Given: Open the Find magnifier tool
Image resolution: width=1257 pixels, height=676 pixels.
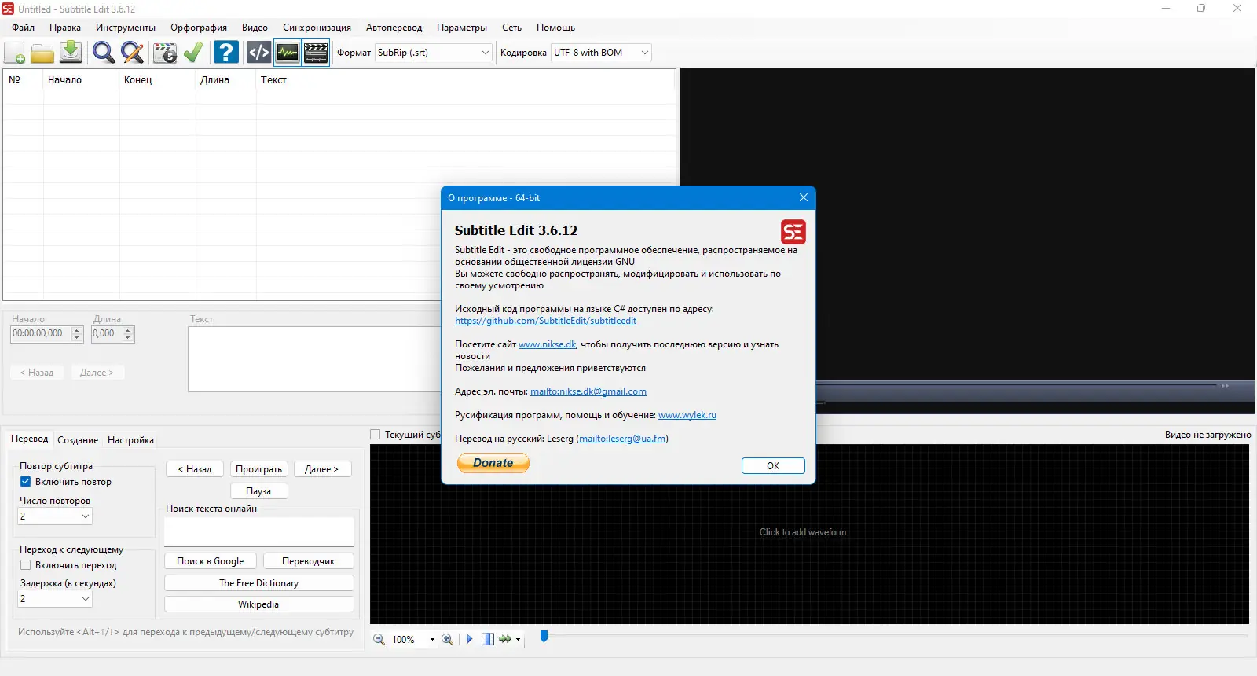Looking at the screenshot, I should coord(104,53).
